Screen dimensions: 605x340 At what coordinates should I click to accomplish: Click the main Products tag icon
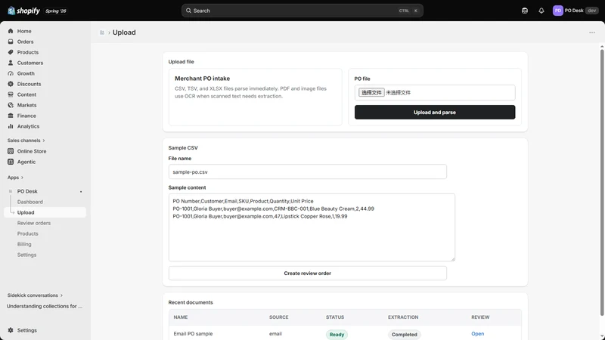tap(11, 52)
